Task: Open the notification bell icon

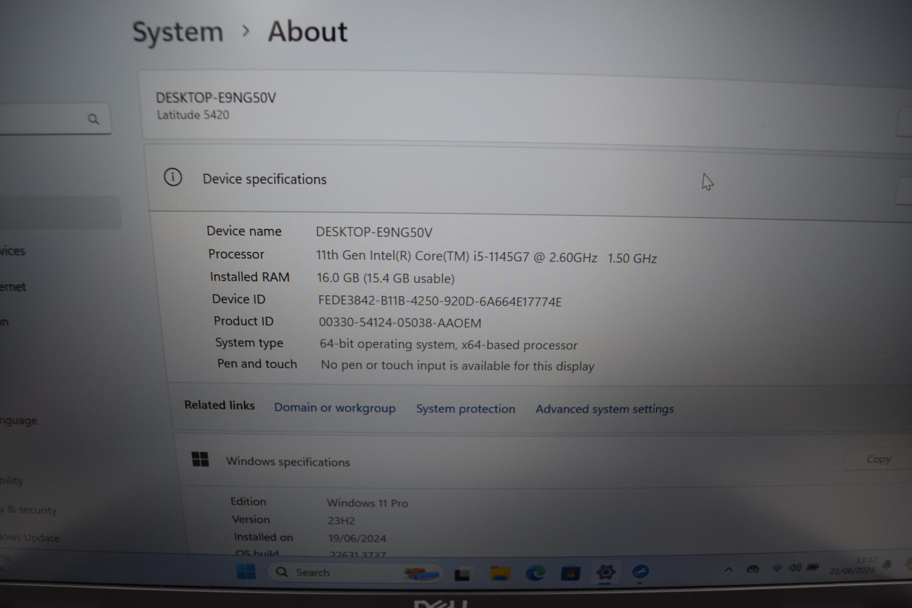Action: click(x=887, y=565)
